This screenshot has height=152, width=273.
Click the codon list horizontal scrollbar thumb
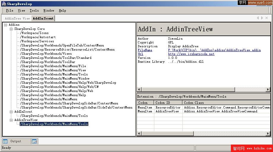point(167,133)
